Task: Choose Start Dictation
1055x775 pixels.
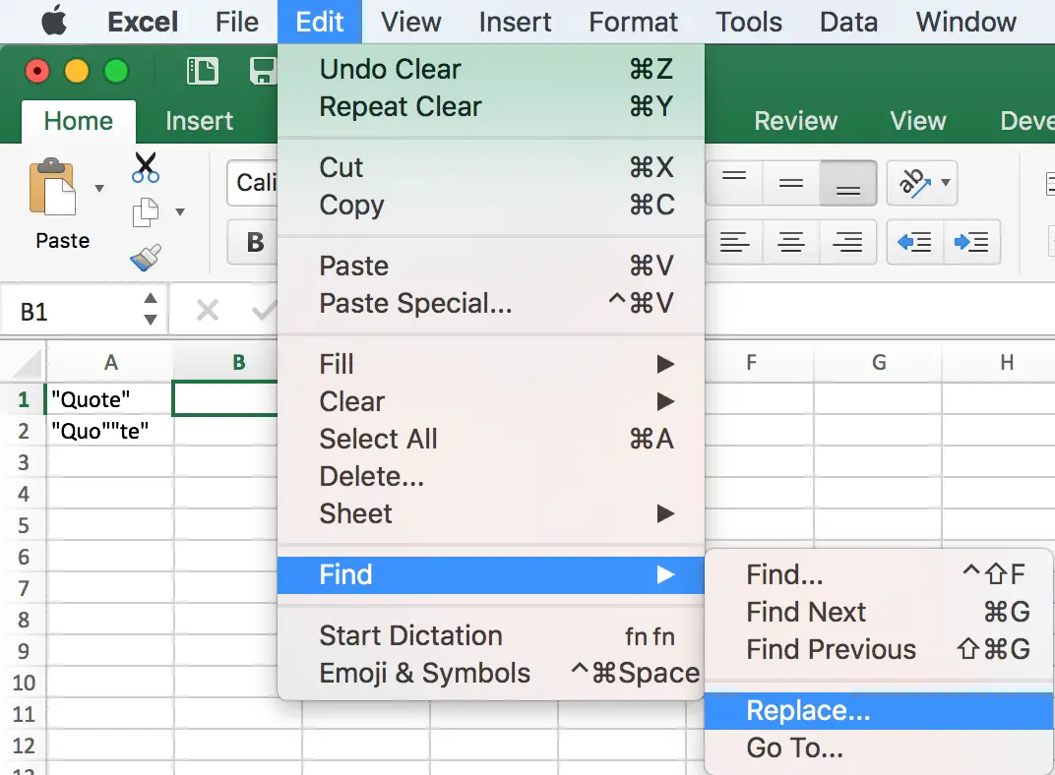Action: (490, 635)
